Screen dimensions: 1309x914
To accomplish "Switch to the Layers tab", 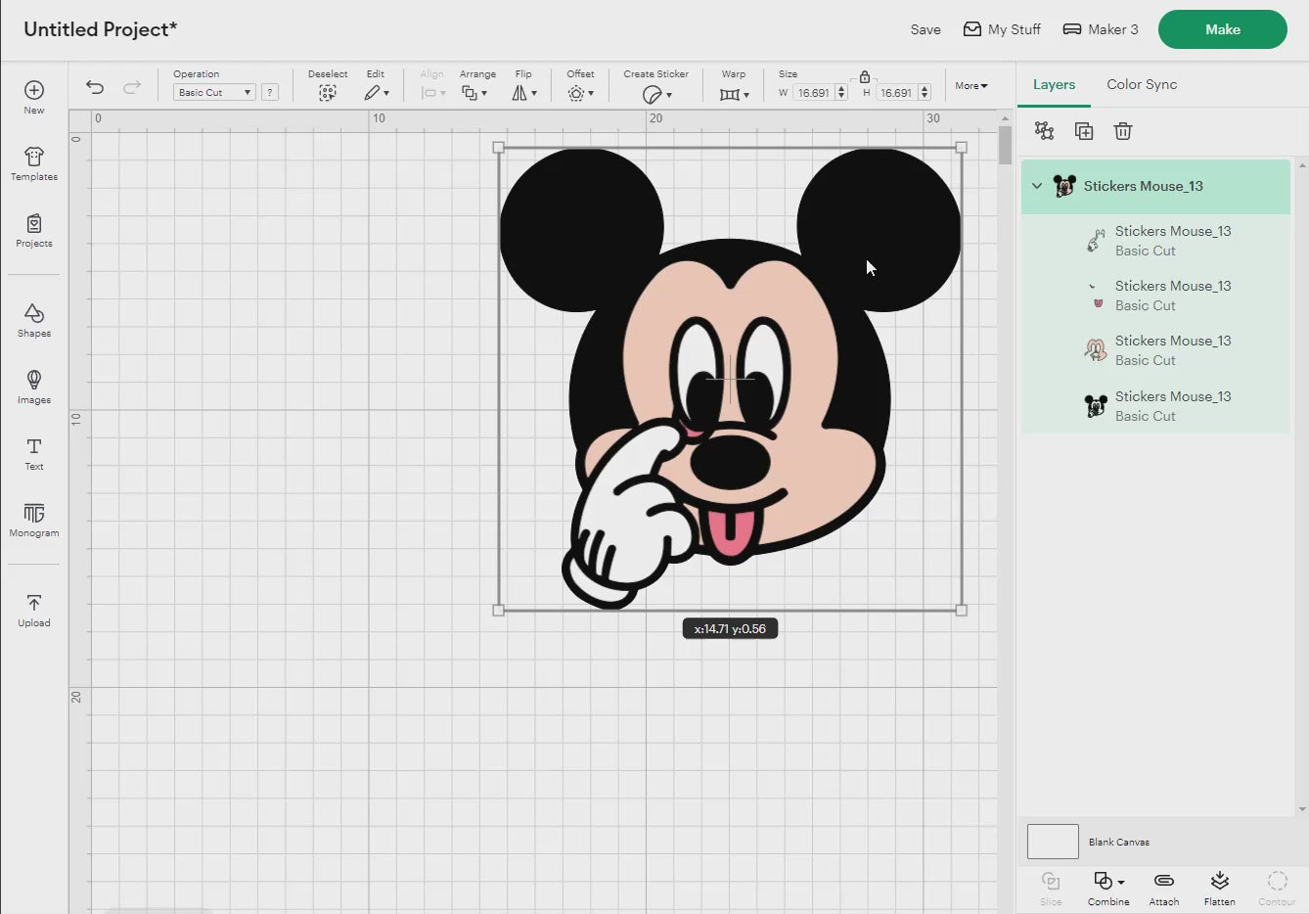I will point(1054,85).
